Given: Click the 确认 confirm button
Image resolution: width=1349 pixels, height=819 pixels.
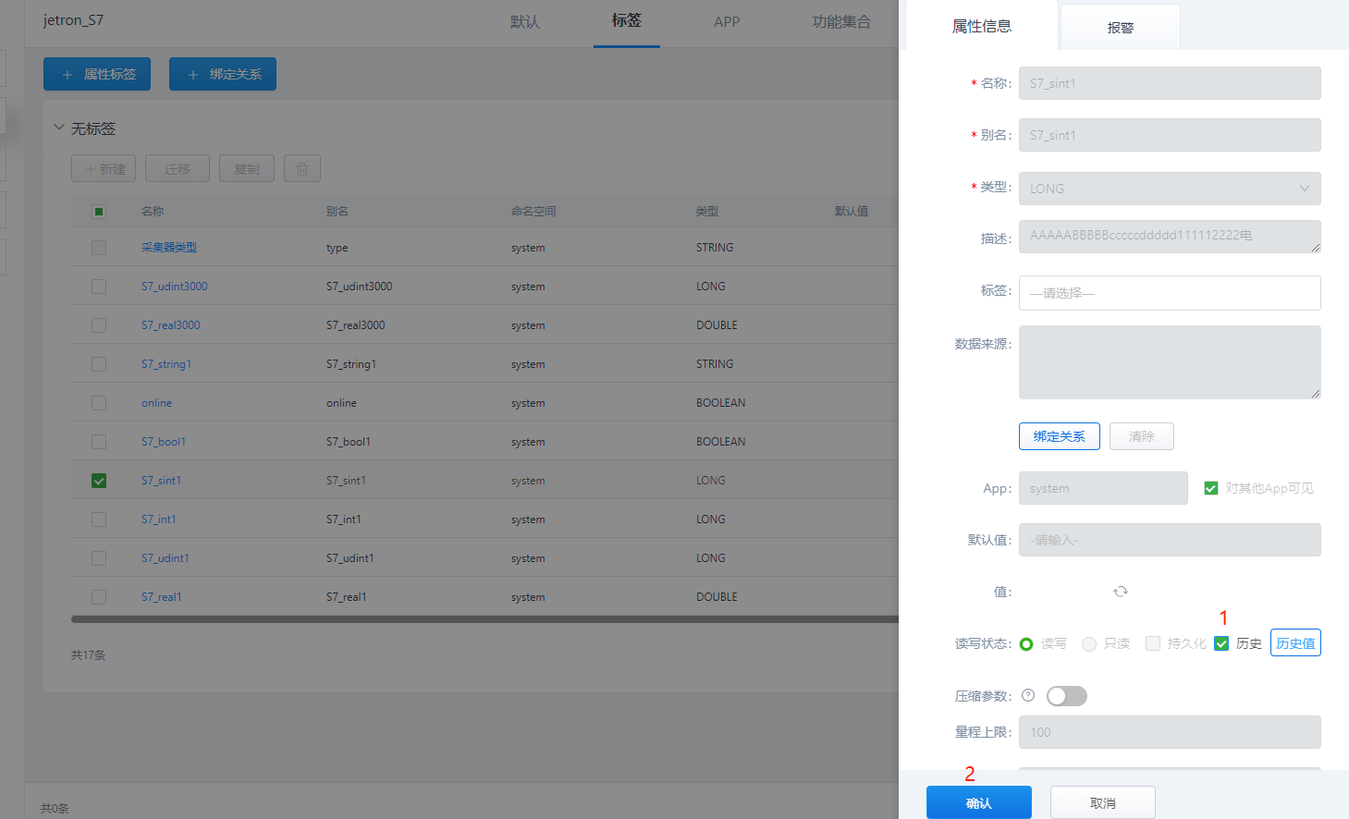Looking at the screenshot, I should click(978, 801).
